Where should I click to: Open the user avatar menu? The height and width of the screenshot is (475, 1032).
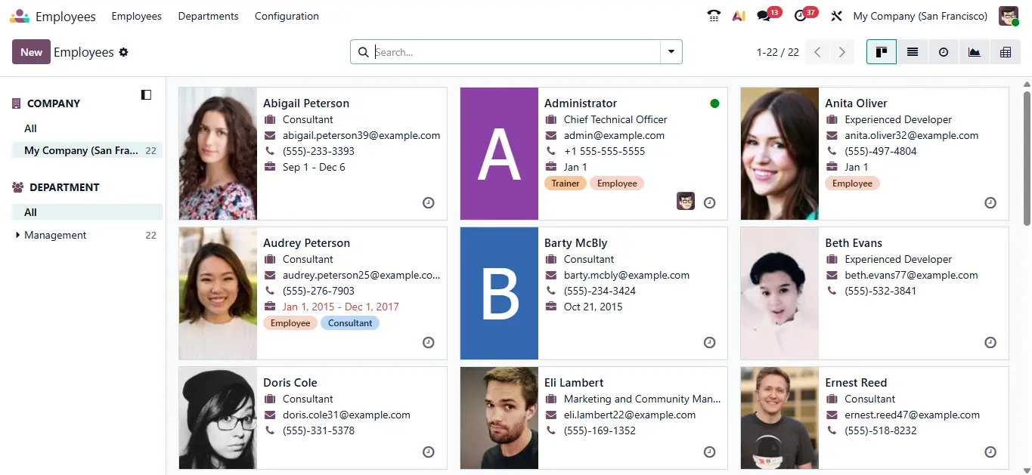pyautogui.click(x=1009, y=16)
